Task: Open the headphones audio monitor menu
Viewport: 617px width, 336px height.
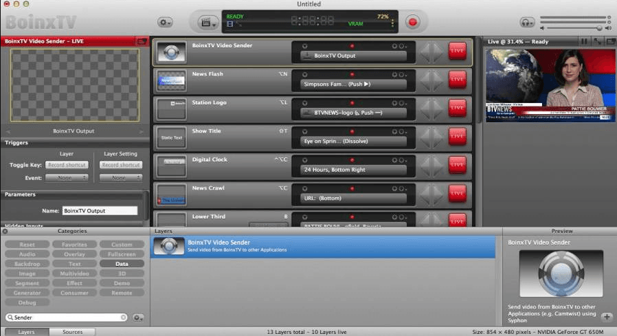Action: tap(527, 23)
